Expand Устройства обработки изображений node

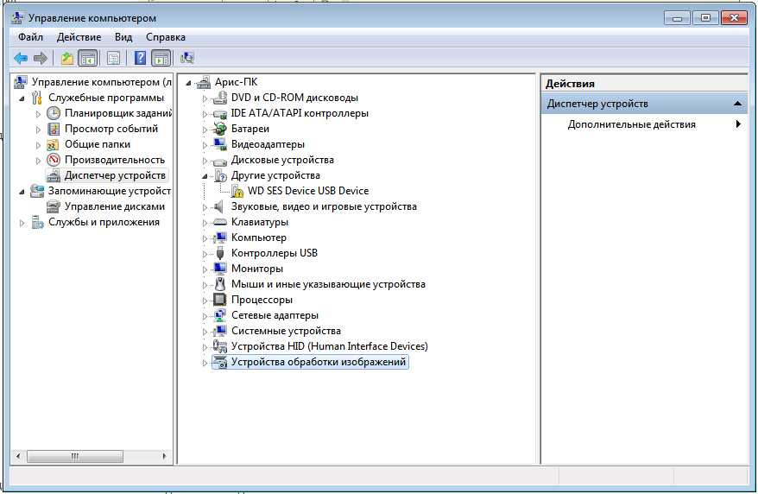(x=205, y=363)
